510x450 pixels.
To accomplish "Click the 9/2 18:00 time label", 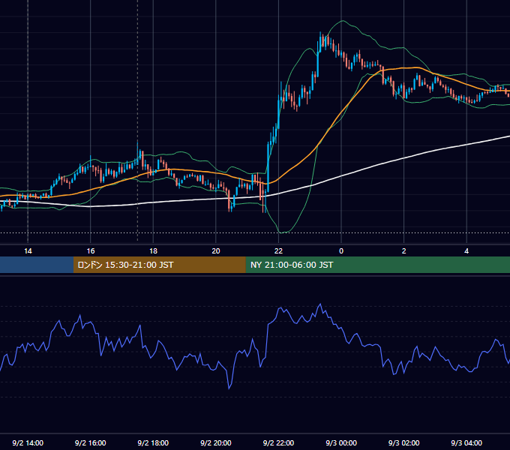I will (153, 442).
